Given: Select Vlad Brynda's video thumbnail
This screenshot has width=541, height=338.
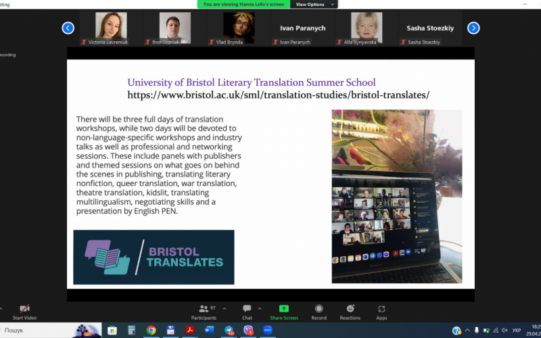Looking at the screenshot, I should [239, 28].
